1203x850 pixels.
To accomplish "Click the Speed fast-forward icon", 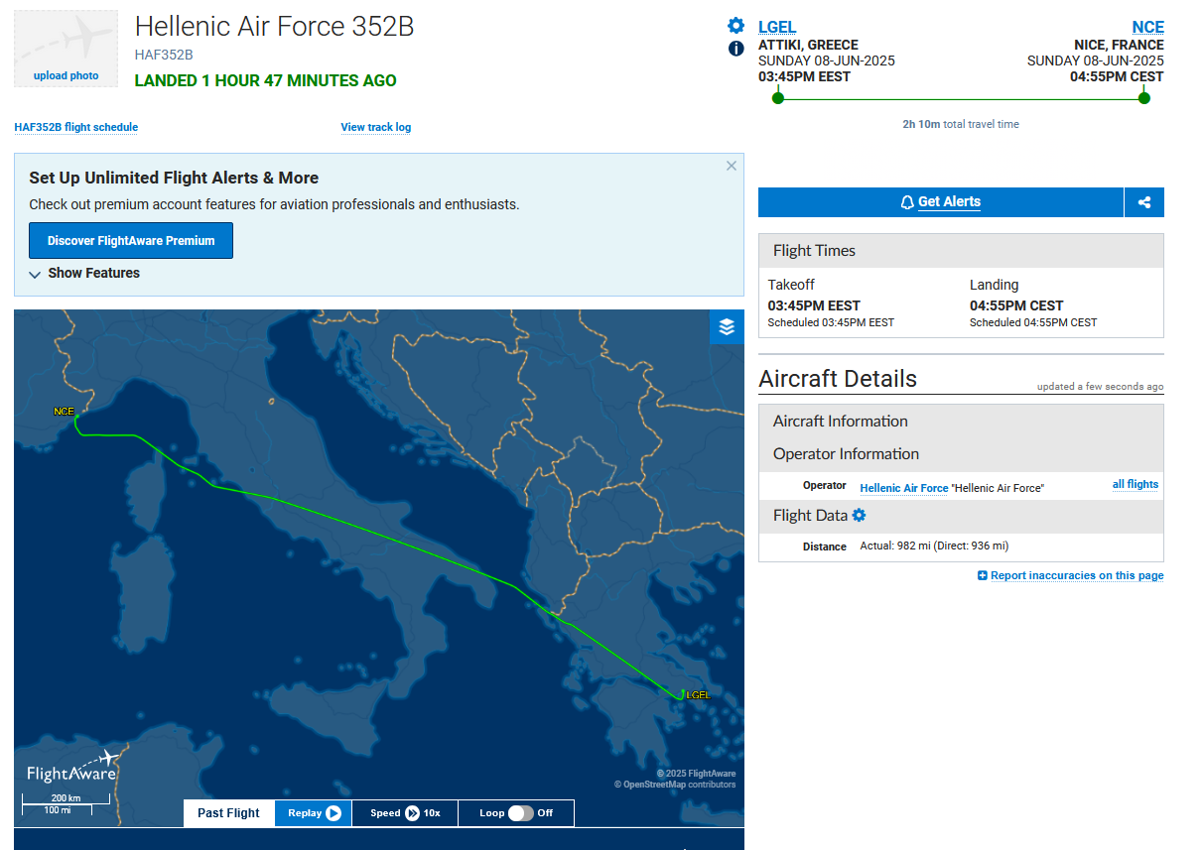I will pos(412,813).
